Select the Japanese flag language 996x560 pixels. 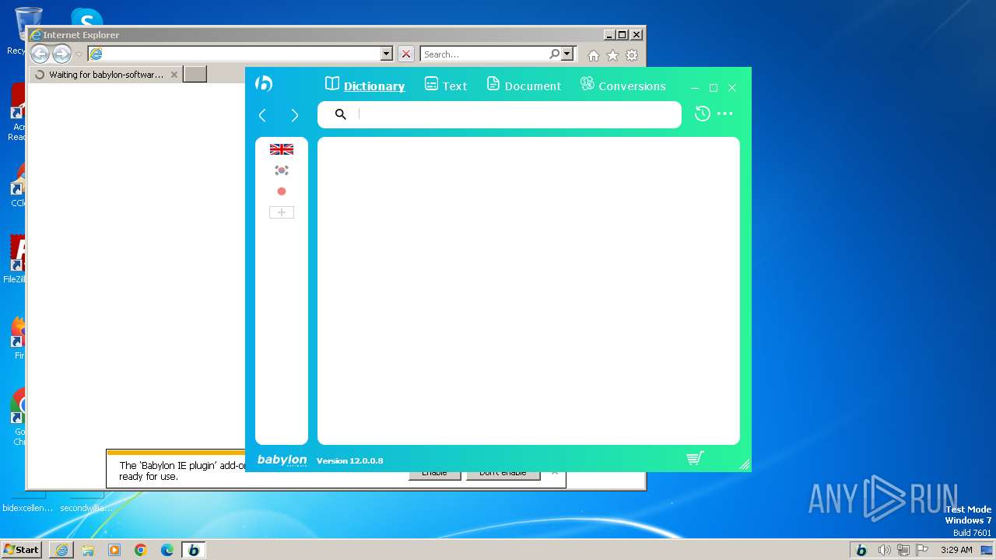281,191
